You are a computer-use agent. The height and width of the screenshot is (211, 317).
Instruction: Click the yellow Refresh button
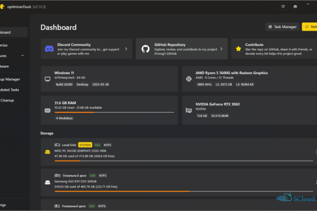click(310, 27)
